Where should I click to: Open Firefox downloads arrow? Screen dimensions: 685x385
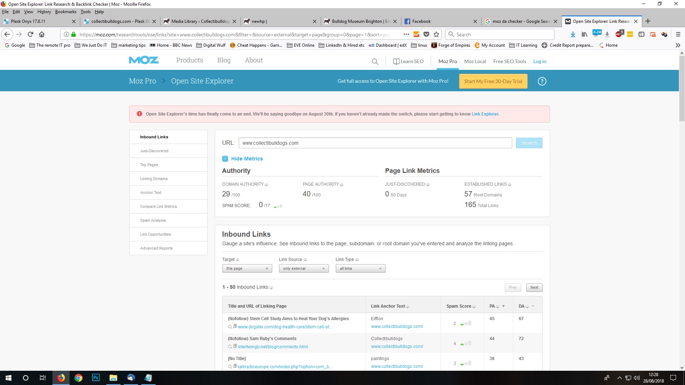[x=573, y=35]
